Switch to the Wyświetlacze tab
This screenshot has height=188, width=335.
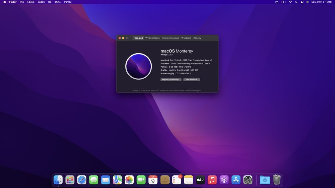tap(152, 38)
